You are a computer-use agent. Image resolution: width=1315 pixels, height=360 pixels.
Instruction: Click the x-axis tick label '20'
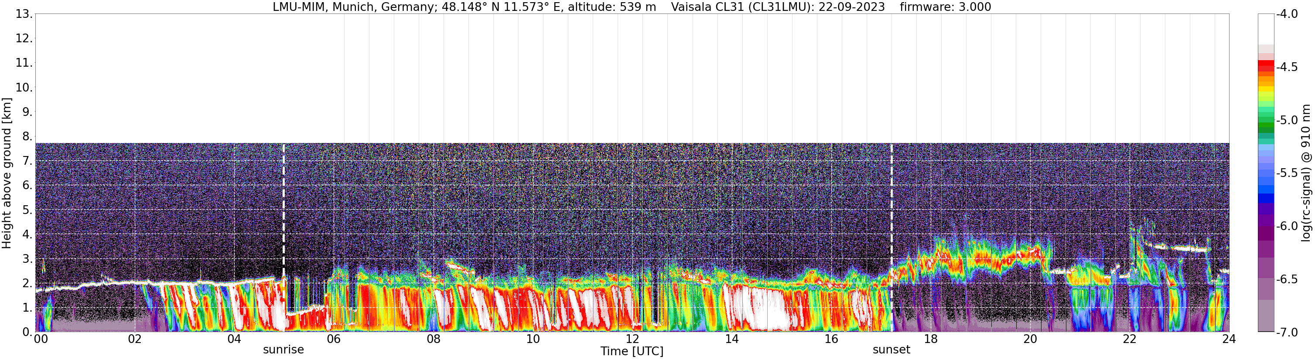click(1030, 339)
